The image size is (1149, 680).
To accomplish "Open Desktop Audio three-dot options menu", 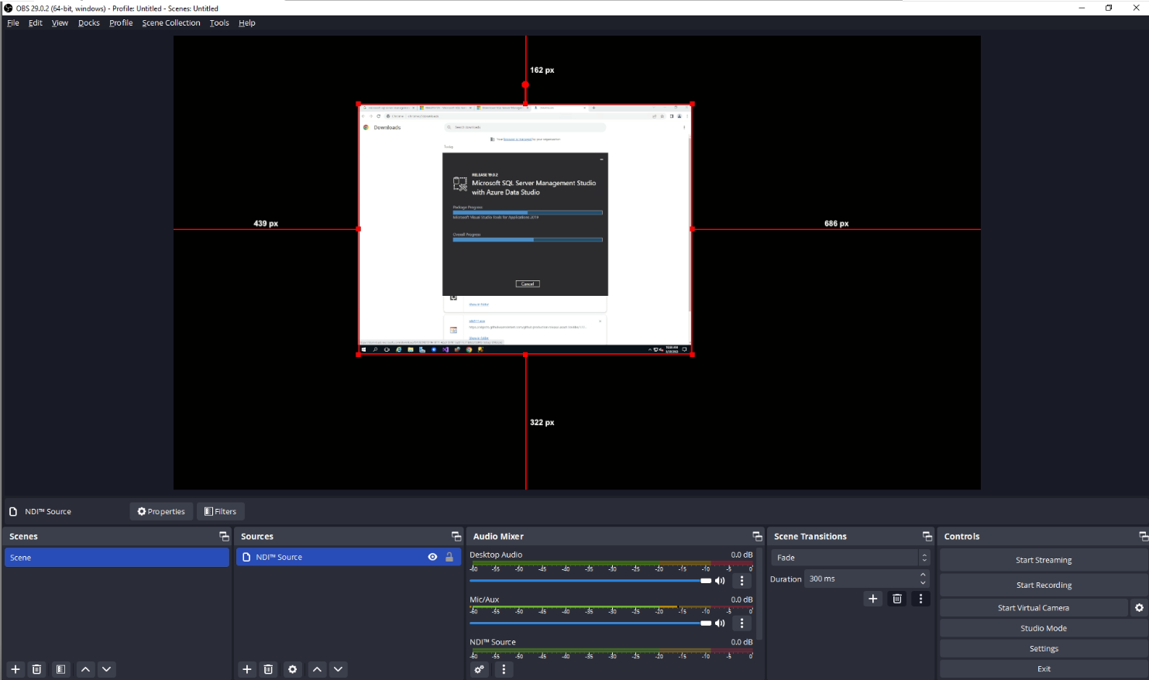I will tap(741, 581).
